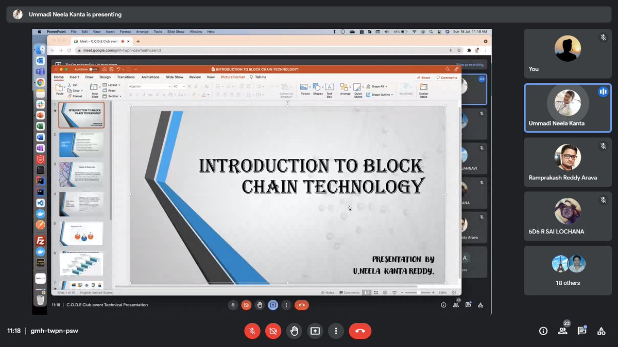Click the PowerPoint Share button
Screen dimensions: 618x347
[423, 78]
